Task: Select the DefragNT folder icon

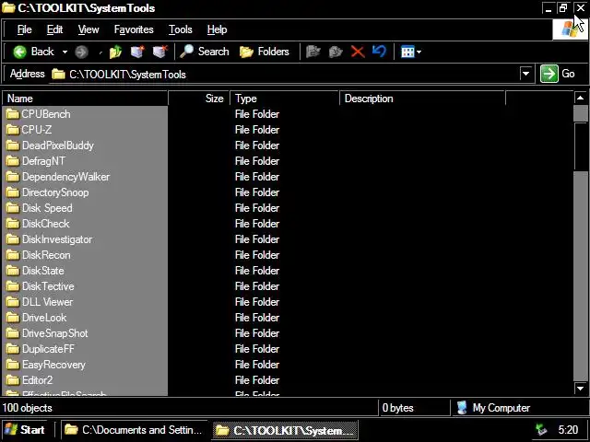Action: click(12, 161)
